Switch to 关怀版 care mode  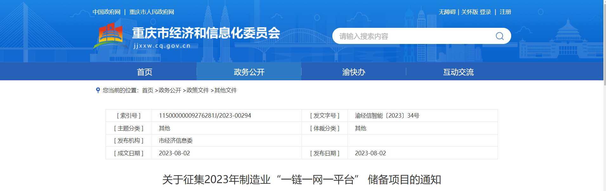[469, 12]
